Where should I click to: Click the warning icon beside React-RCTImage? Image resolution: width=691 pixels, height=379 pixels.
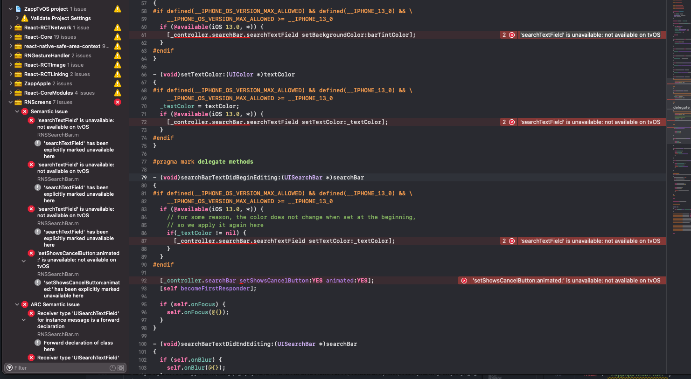[x=117, y=65]
